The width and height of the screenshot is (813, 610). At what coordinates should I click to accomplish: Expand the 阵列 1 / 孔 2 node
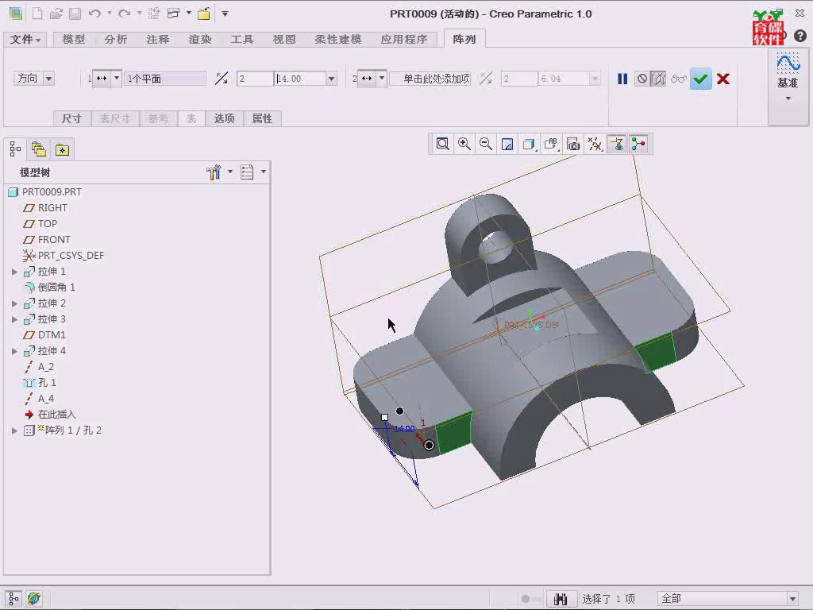14,430
